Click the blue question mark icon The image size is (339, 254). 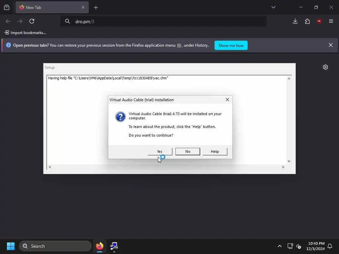(x=121, y=117)
